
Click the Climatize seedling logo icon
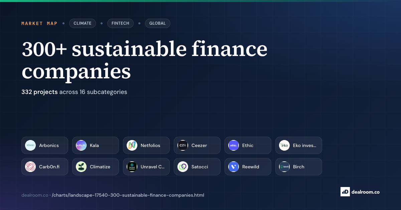pos(81,167)
